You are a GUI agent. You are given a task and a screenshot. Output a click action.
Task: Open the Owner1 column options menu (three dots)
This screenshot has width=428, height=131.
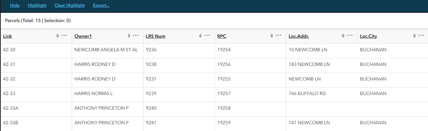coord(136,35)
